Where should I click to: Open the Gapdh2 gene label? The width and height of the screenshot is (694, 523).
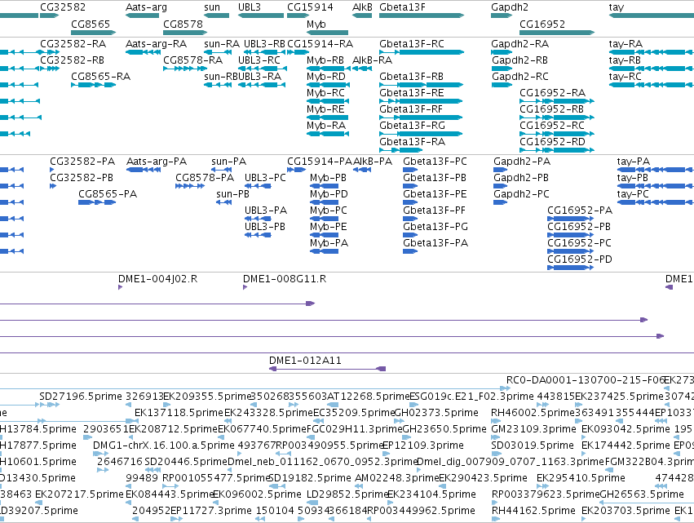tap(510, 7)
